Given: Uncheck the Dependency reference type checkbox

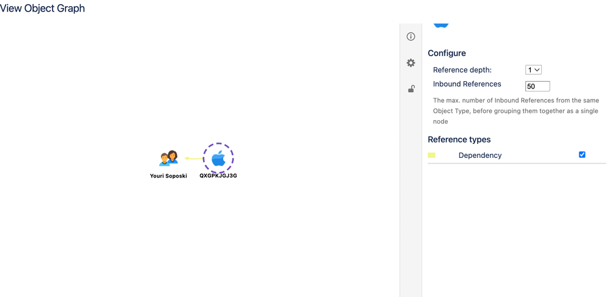Looking at the screenshot, I should [x=582, y=155].
